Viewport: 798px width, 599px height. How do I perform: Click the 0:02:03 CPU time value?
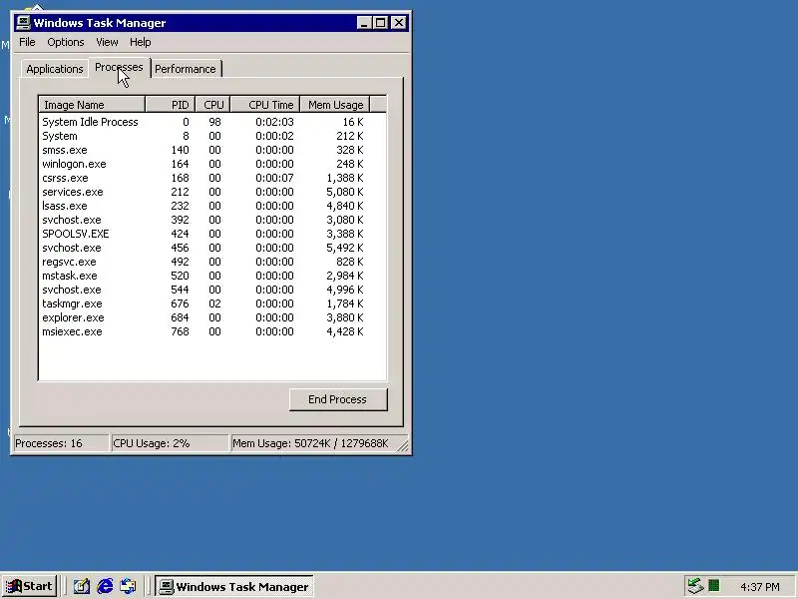tap(274, 122)
